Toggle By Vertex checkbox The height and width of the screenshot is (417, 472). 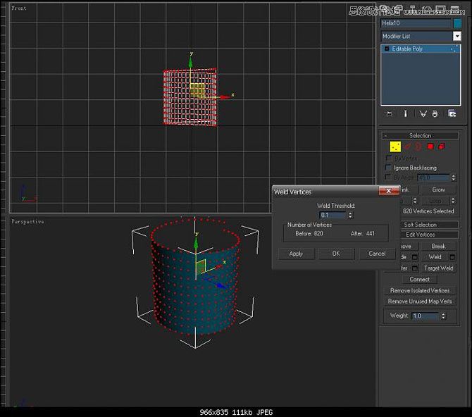(389, 158)
